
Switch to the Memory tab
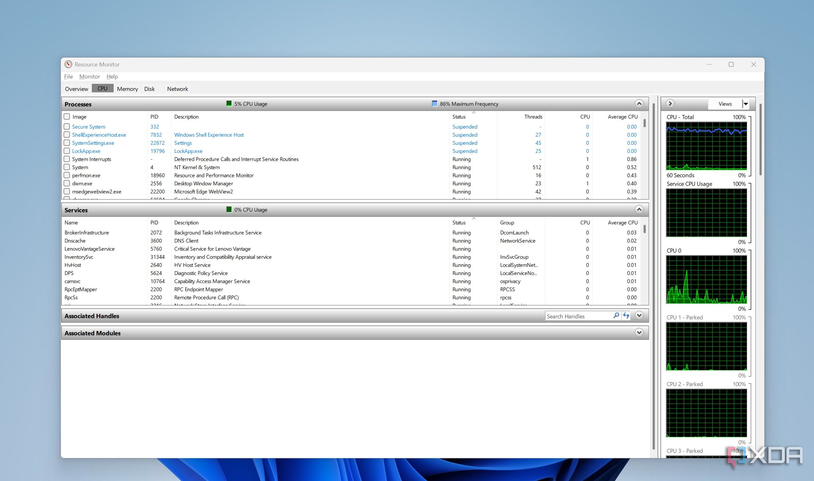(x=128, y=89)
